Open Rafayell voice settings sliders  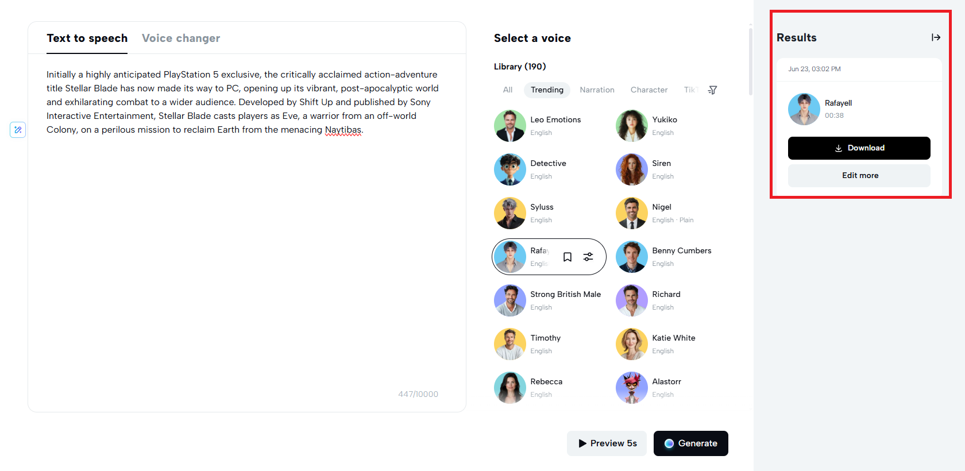click(588, 257)
